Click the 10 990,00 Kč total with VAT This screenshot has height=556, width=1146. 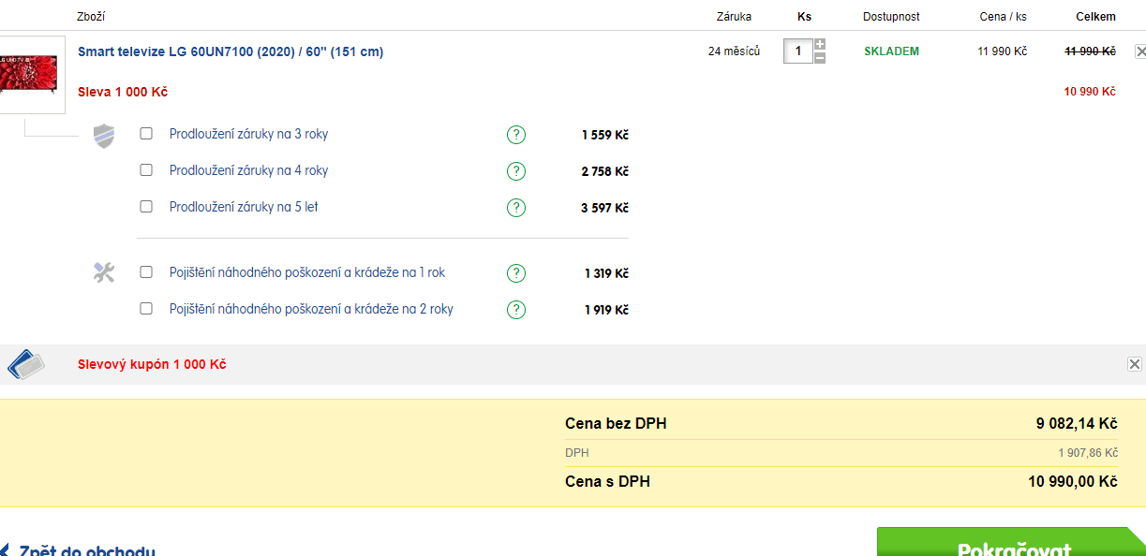coord(1073,482)
